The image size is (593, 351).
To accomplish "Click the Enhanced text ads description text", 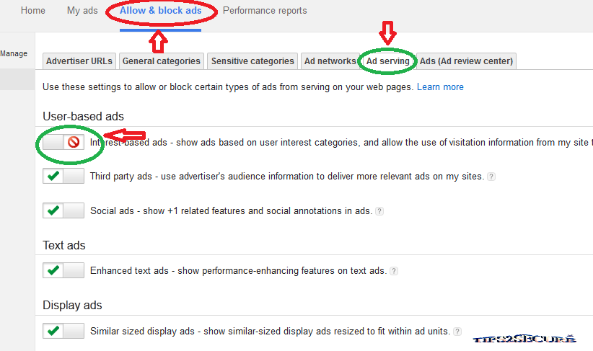I will (x=239, y=271).
